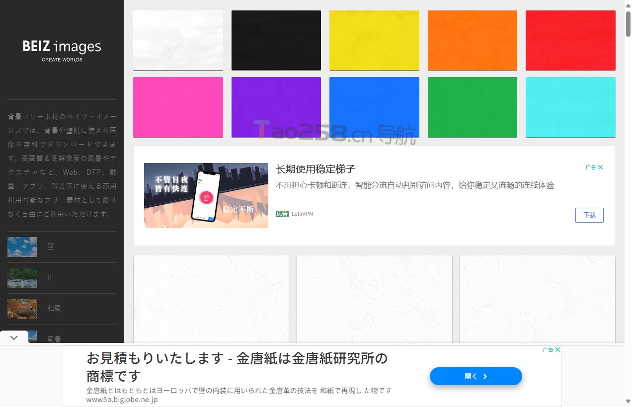Click the www5b.biglobe.ne.jp address

point(122,400)
